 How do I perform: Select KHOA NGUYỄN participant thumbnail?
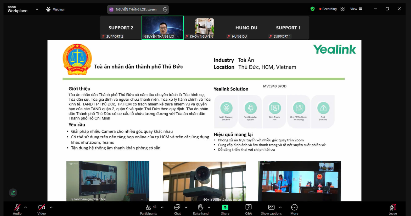click(204, 27)
